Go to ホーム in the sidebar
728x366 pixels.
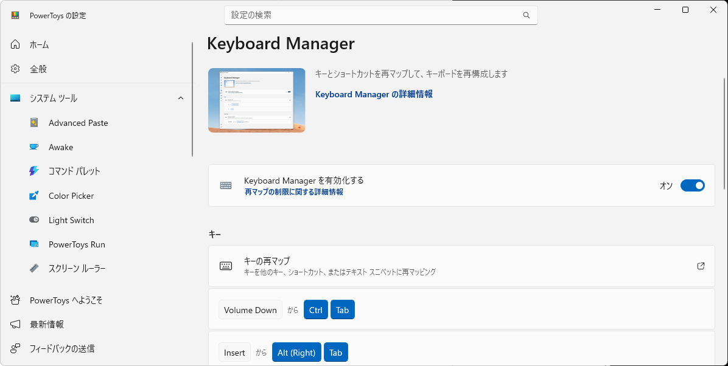click(39, 45)
